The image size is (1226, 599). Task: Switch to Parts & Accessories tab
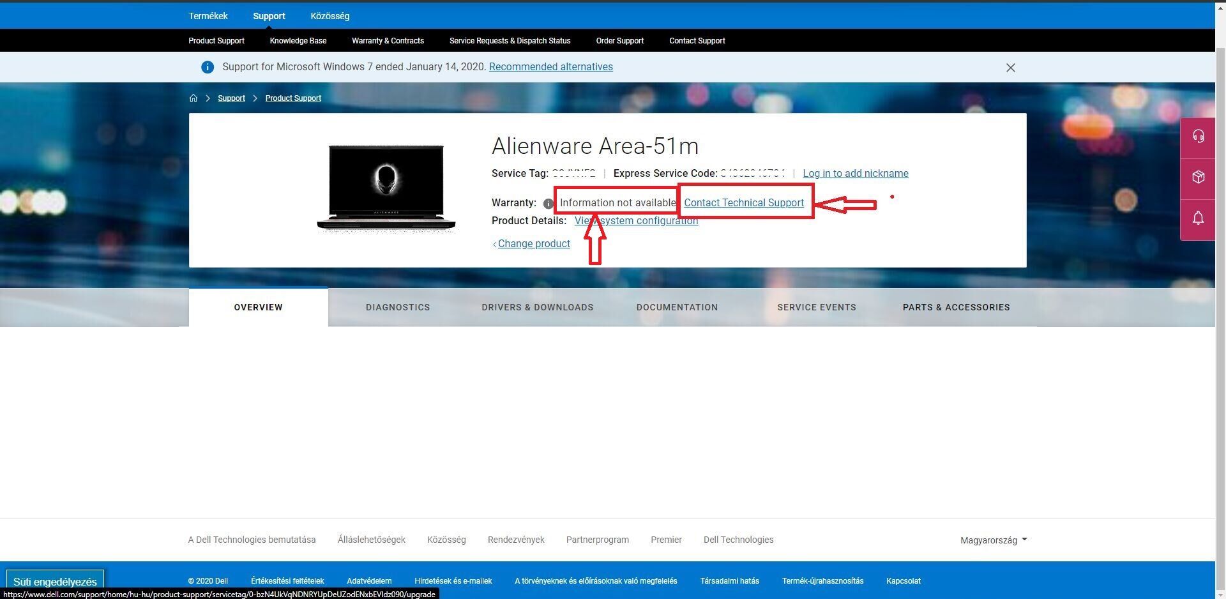pyautogui.click(x=956, y=307)
